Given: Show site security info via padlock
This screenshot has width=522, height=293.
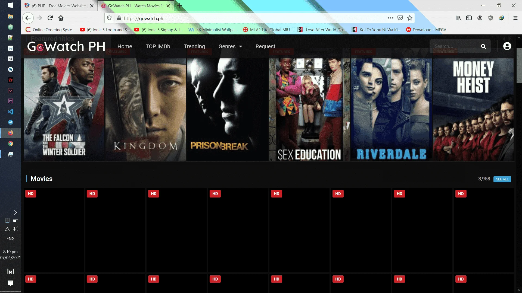Looking at the screenshot, I should [119, 18].
